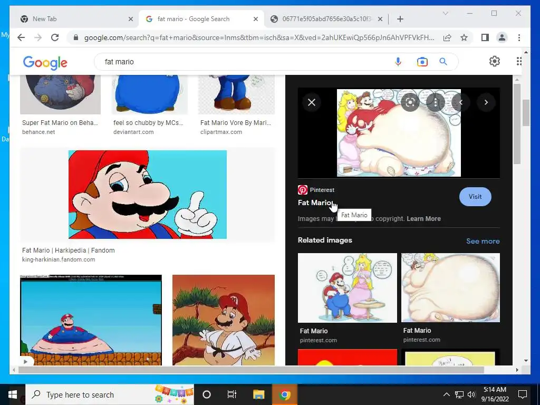Open the Learn More copyright link

click(423, 219)
